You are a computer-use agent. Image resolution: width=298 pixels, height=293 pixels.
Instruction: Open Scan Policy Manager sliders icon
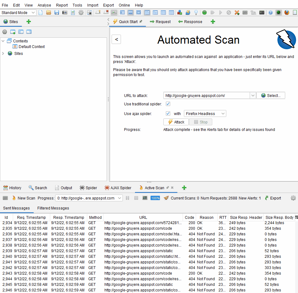click(x=245, y=12)
